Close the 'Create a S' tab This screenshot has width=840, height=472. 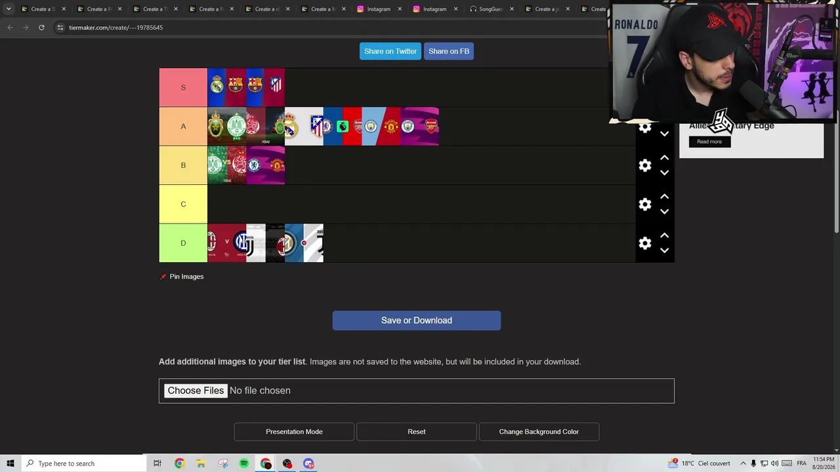coord(64,9)
